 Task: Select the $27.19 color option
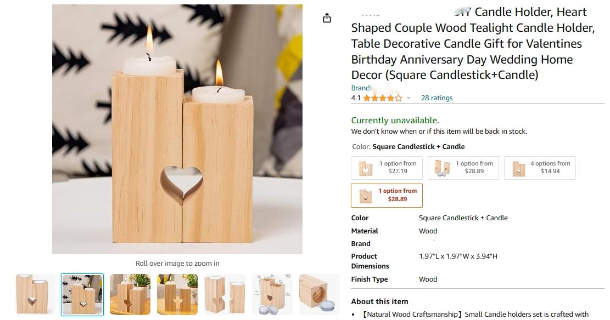click(x=387, y=168)
